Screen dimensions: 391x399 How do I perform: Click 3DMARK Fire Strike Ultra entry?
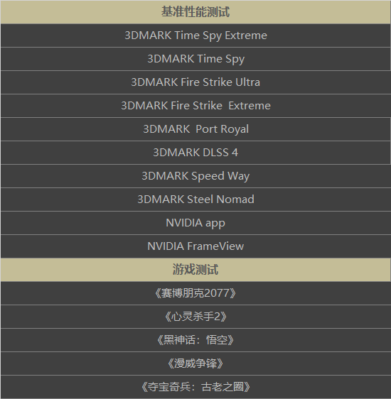pos(195,82)
